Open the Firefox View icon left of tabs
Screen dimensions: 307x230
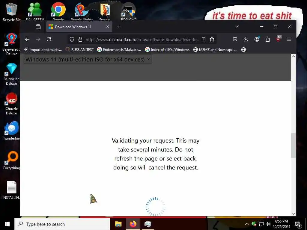point(38,27)
